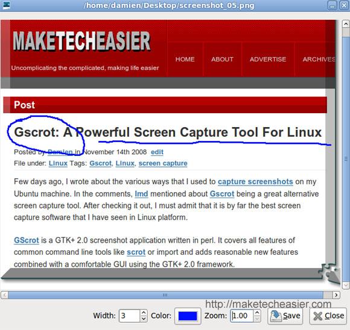350x330 pixels.
Task: Increase the Width value with up arrow
Action: 144,313
